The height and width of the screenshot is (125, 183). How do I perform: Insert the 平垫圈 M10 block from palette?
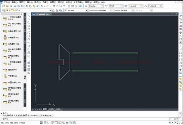click(x=10, y=76)
